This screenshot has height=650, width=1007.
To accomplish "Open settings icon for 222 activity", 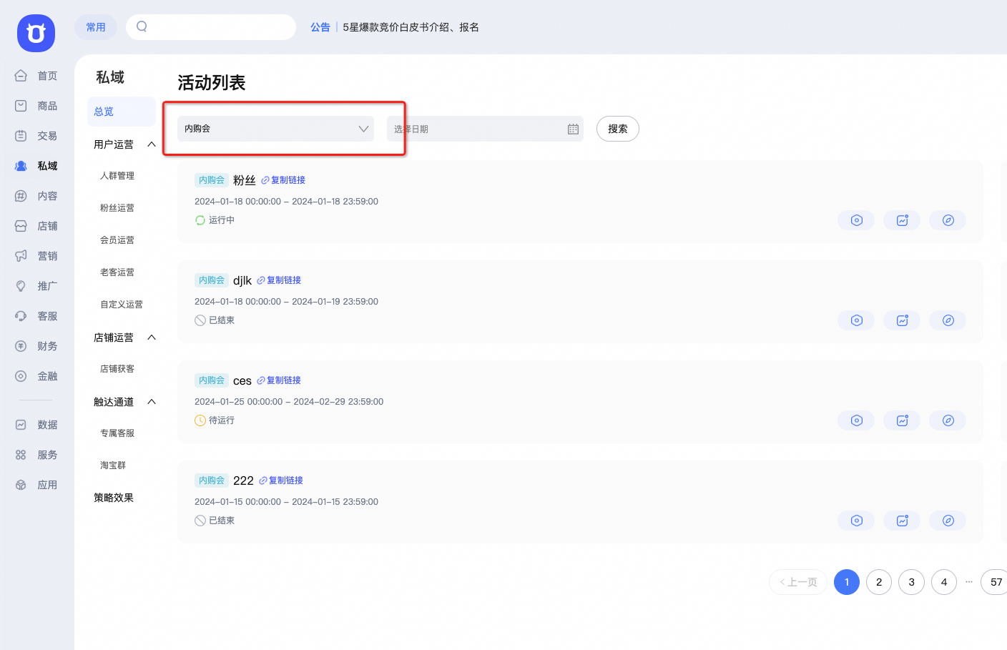I will 856,521.
